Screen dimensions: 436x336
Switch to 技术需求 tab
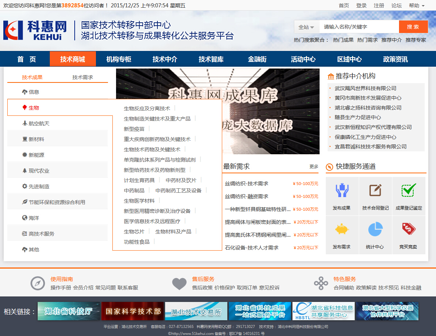[83, 77]
